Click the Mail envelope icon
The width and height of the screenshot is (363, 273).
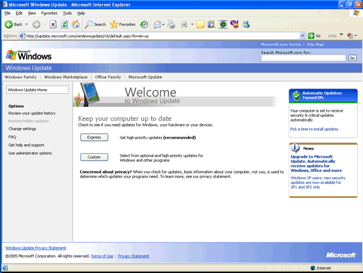point(158,24)
